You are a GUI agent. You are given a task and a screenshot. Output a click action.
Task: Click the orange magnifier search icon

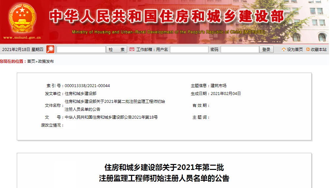tap(50, 49)
